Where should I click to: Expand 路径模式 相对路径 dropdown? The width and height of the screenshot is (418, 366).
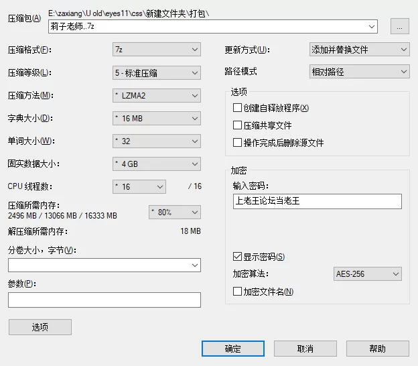tap(359, 72)
